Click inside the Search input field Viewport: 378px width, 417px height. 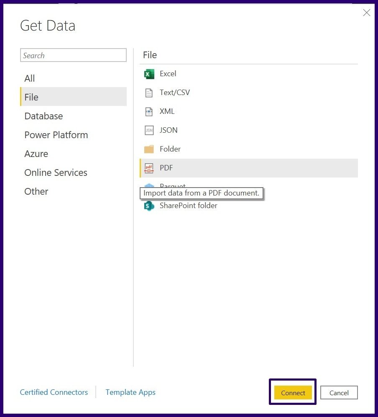click(73, 55)
